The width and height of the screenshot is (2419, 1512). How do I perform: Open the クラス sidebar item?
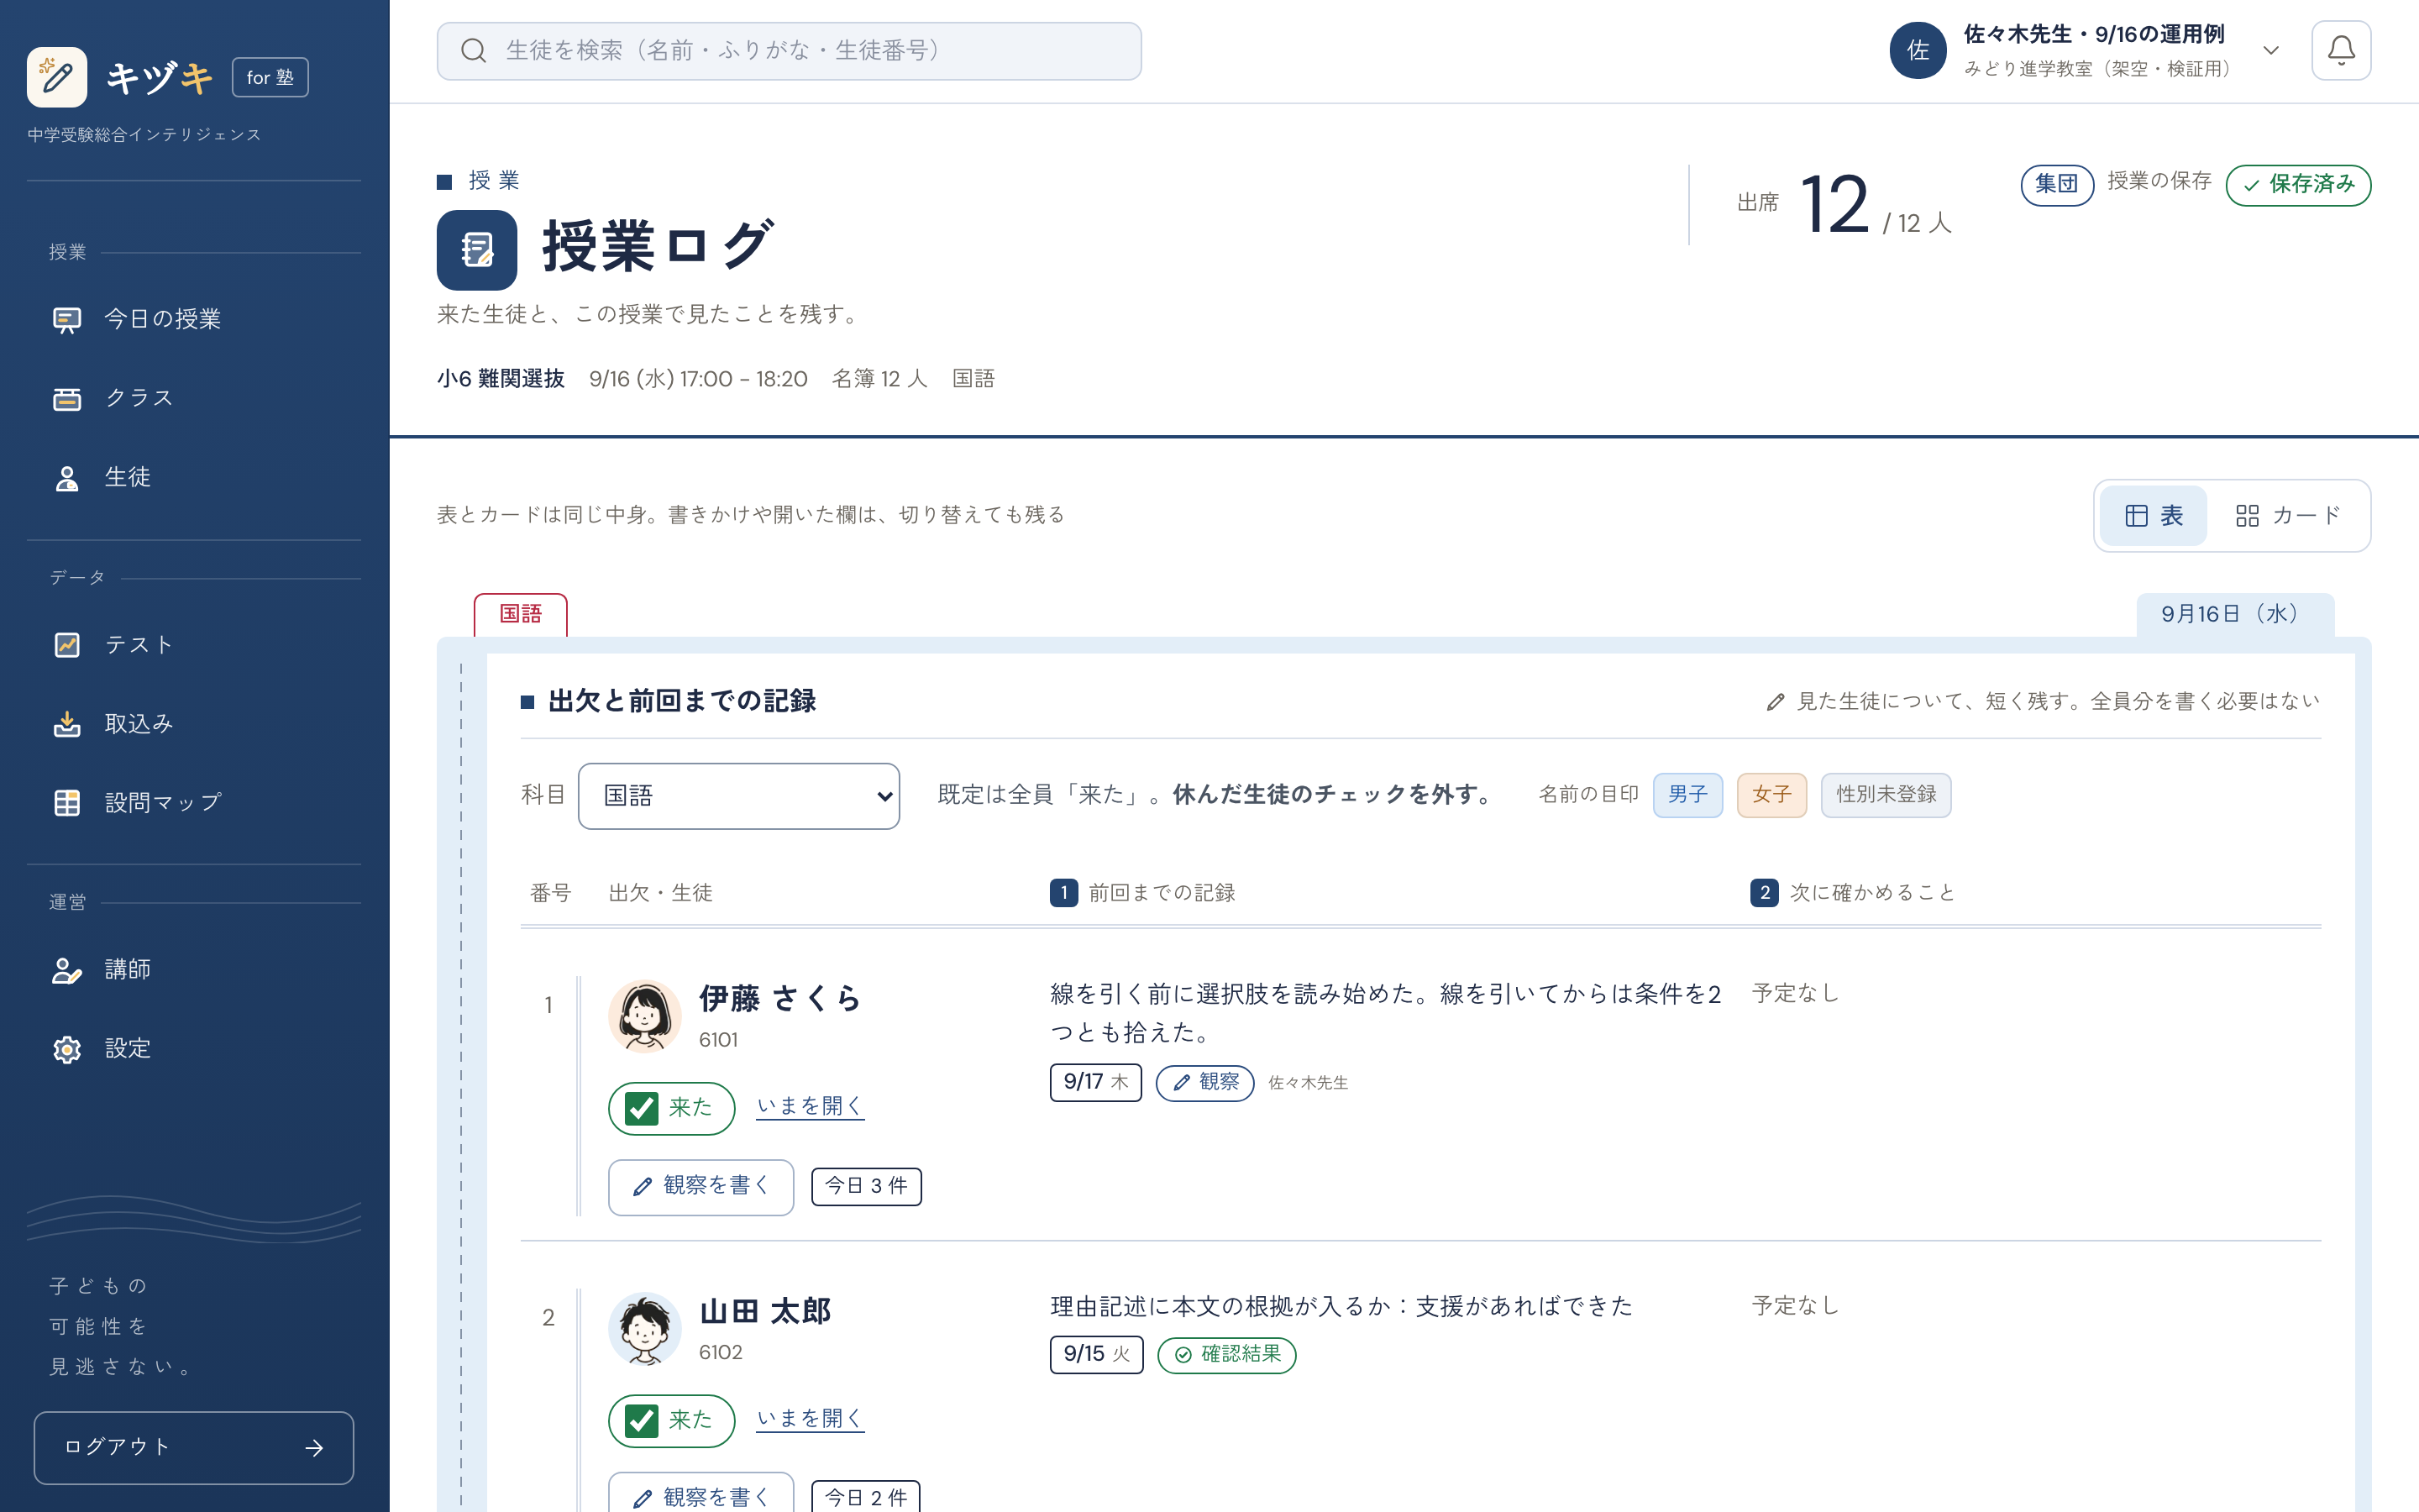194,398
